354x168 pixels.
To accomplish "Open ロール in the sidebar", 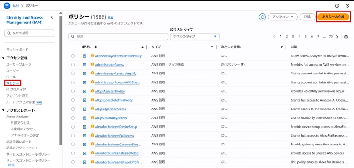I will (x=11, y=77).
